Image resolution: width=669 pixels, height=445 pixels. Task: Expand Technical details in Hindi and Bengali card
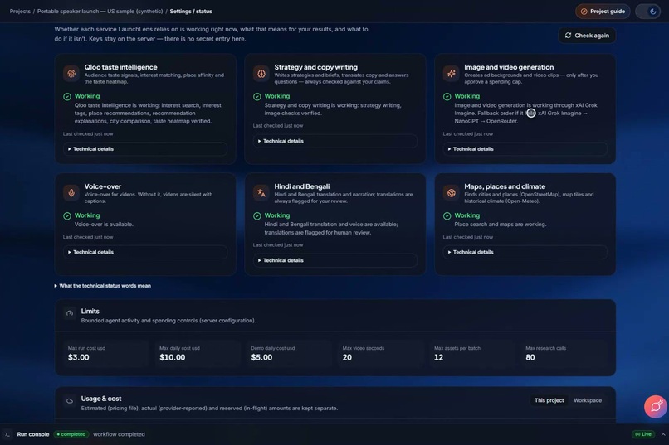click(x=335, y=260)
